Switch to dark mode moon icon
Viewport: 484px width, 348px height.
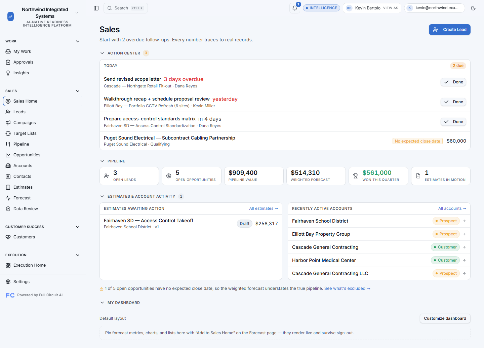pos(473,8)
